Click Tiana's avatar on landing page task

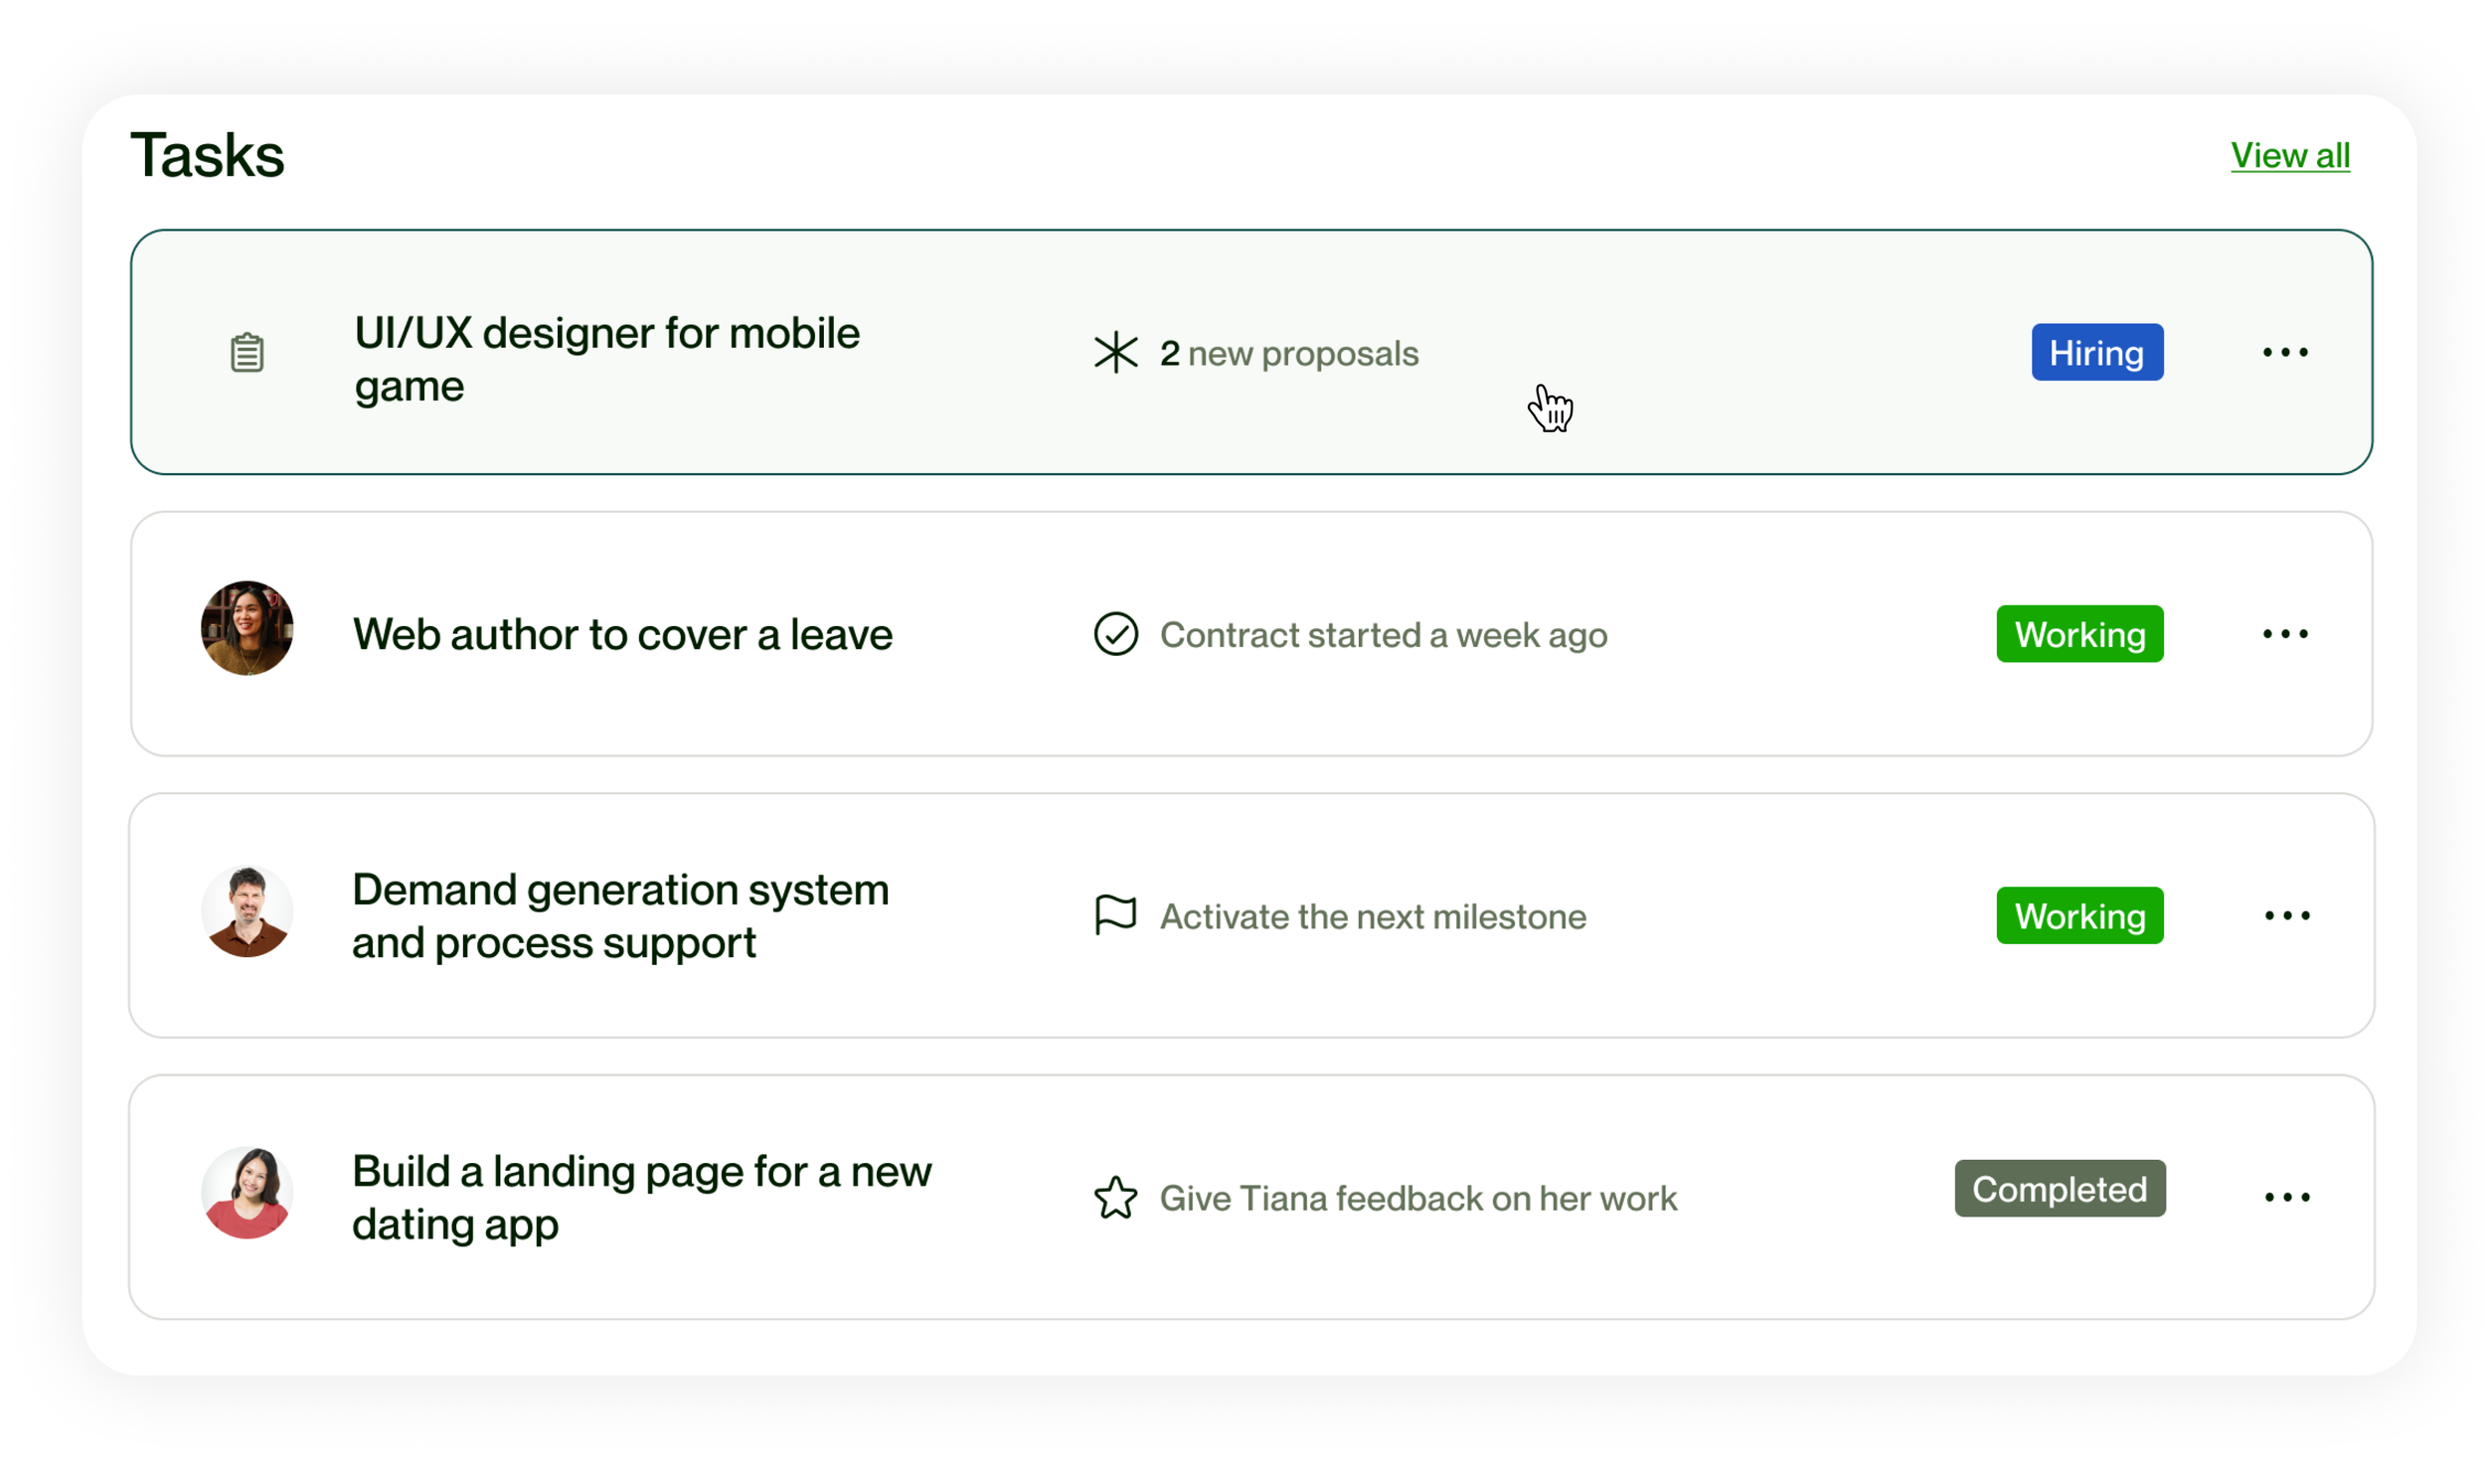(x=247, y=1193)
